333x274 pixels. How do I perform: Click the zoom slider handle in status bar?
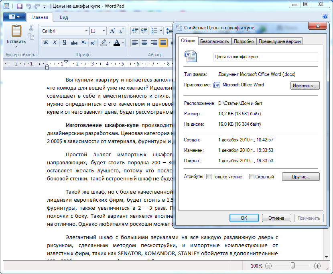(293, 266)
